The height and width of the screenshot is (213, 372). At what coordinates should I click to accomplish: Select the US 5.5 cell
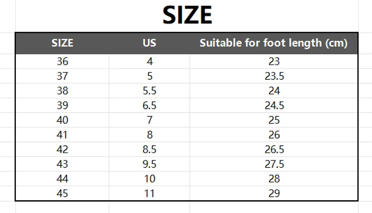click(x=149, y=91)
